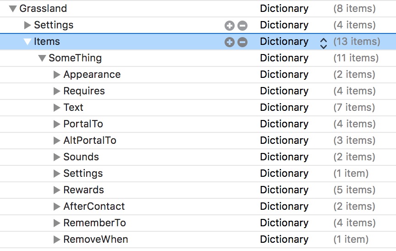Click the plus button on Settings row
Screen dimensions: 396x251
(x=229, y=26)
